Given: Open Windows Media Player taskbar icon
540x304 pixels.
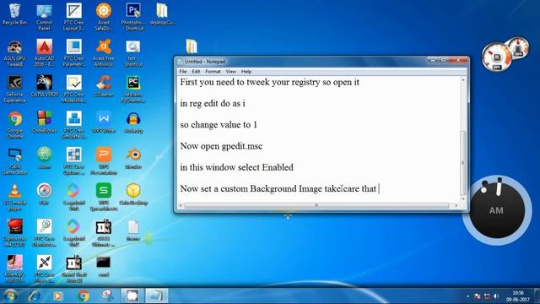Looking at the screenshot, I should (58, 296).
